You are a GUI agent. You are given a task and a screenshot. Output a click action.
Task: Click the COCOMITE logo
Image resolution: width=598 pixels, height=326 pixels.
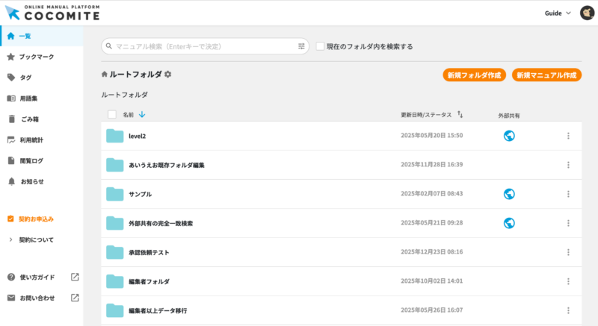(52, 13)
